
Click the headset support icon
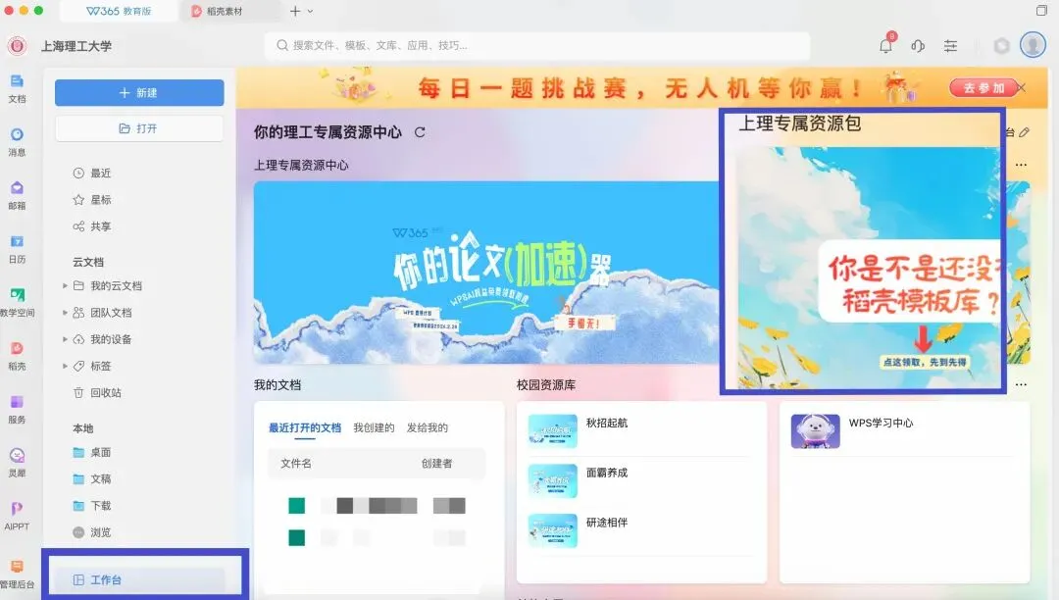tap(918, 46)
